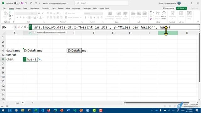This screenshot has width=201, height=113.
Task: Open the Name Box dropdown arrow
Action: 13,27
